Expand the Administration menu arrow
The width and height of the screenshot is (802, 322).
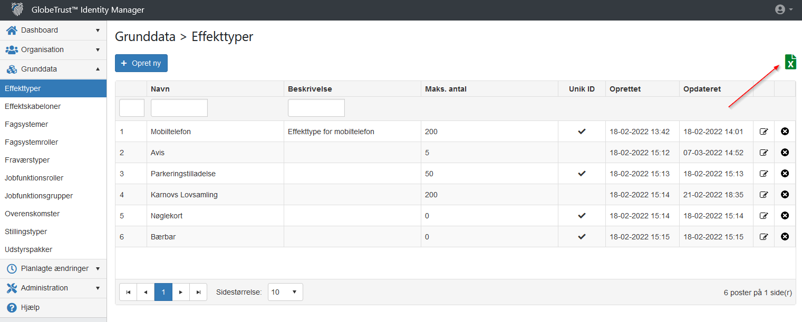pyautogui.click(x=98, y=288)
